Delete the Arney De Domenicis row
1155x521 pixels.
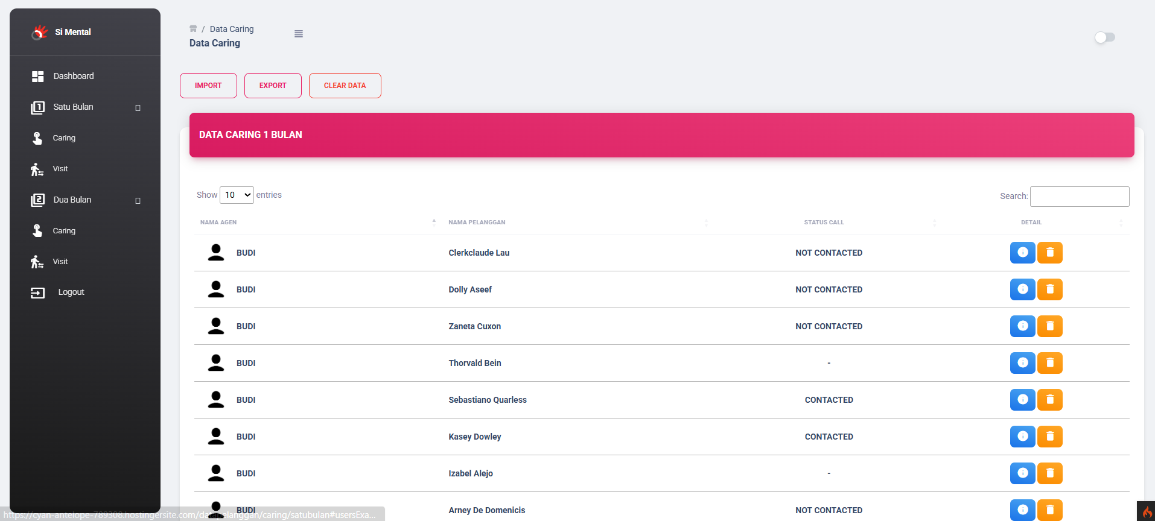click(1049, 510)
